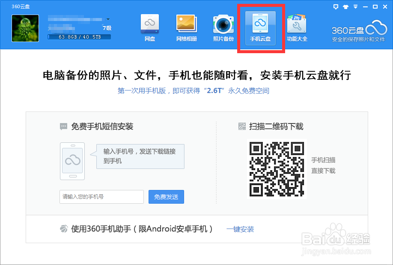Click the 63.8GB/40.5TB storage usage bar
This screenshot has height=265, width=393.
pos(79,37)
